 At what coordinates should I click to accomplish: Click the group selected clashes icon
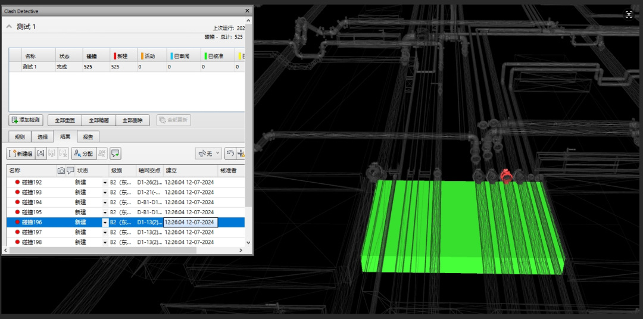(40, 154)
